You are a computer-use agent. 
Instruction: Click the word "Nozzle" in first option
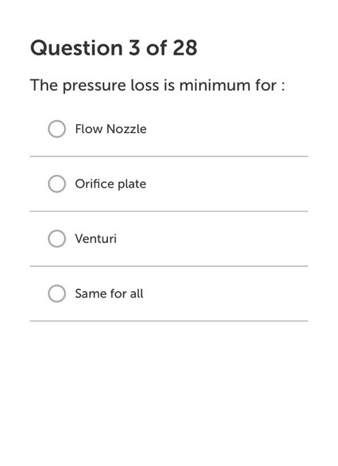click(127, 129)
